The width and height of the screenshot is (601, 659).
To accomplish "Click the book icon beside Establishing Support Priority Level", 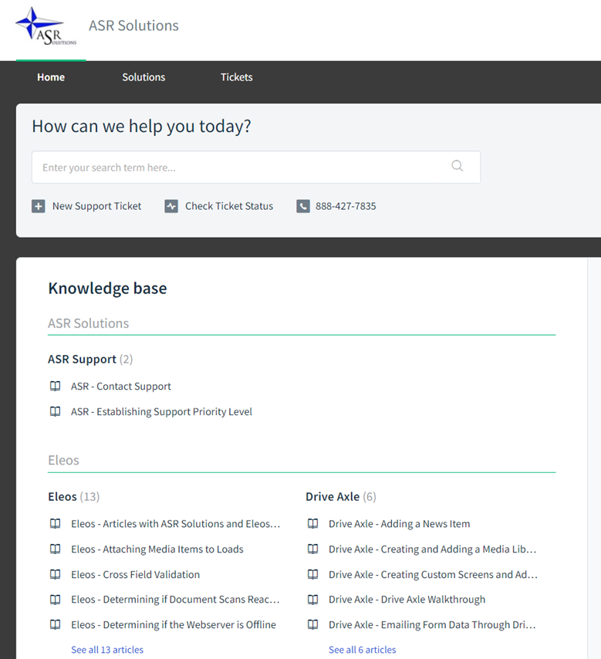I will pos(55,411).
